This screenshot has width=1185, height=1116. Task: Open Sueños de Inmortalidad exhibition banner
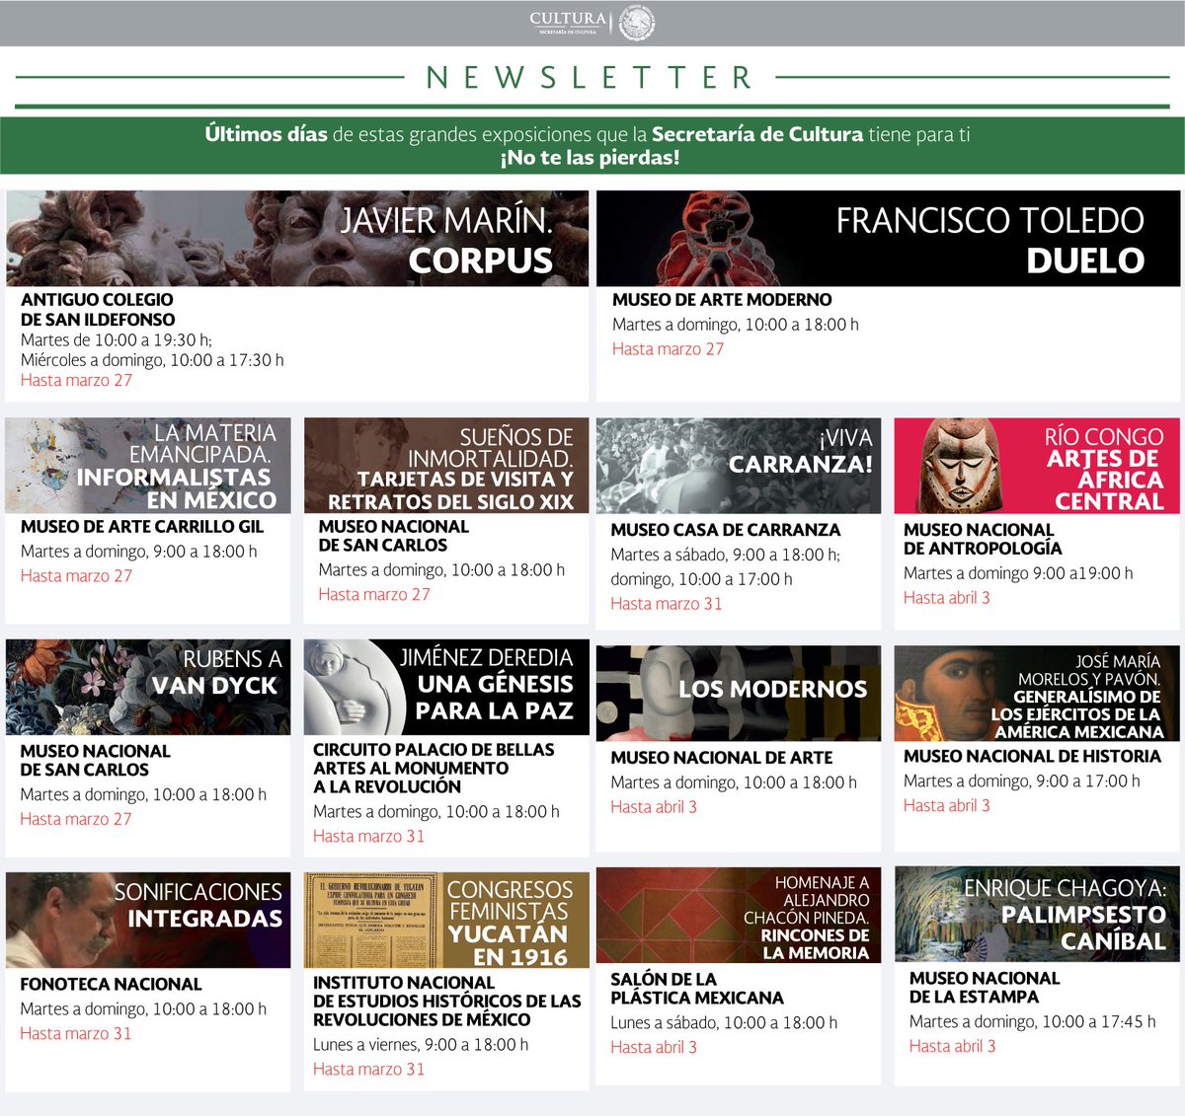click(x=446, y=465)
